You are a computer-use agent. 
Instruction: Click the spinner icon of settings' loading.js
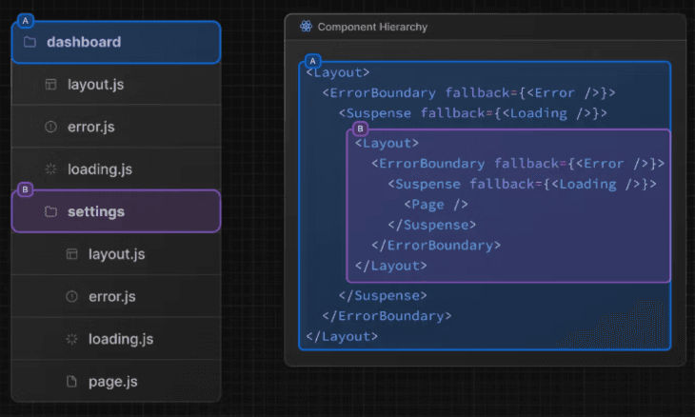71,339
